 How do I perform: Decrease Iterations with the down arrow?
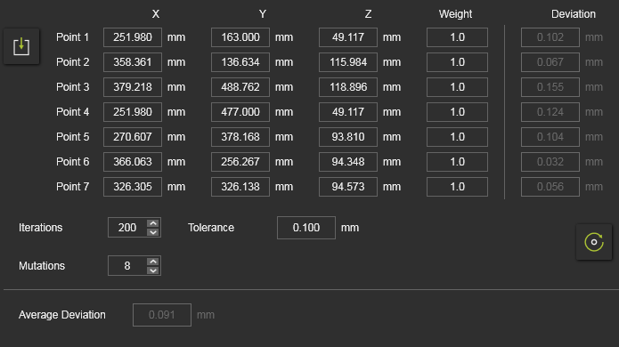pyautogui.click(x=153, y=232)
